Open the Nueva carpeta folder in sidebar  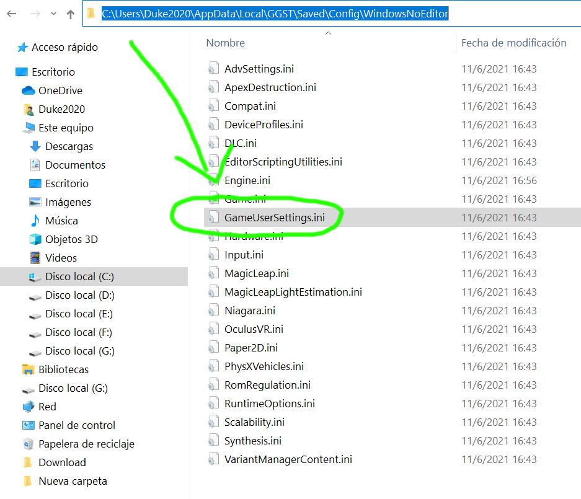tap(73, 481)
